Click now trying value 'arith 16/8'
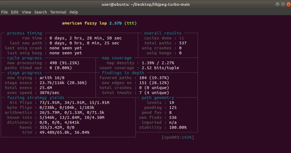The height and width of the screenshot is (153, 291). coord(52,78)
